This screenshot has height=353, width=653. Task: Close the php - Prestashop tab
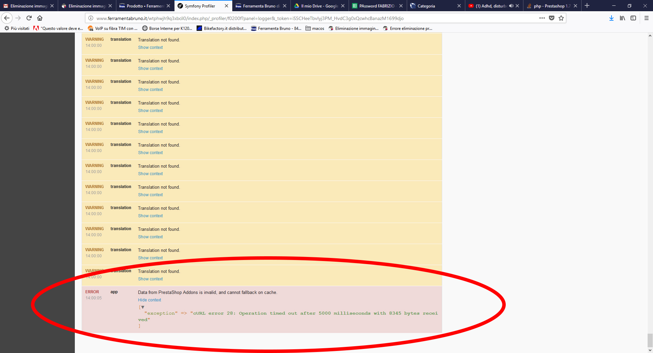pos(575,6)
